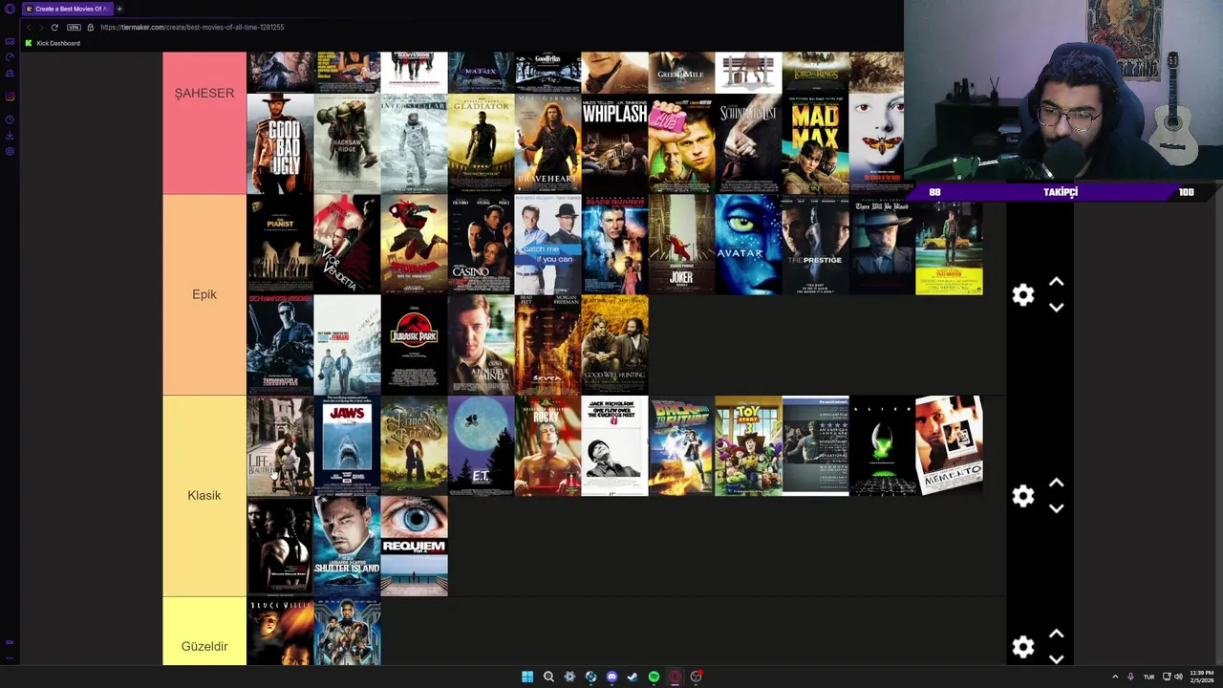Open Windows taskbar search

coord(548,677)
